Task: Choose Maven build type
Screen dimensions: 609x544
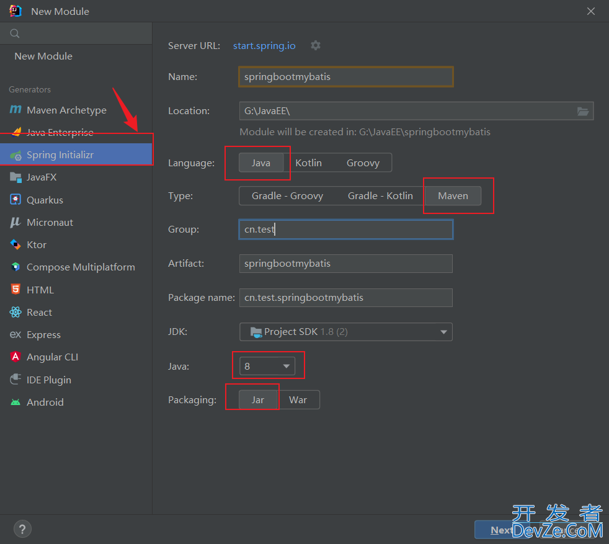Action: point(453,196)
